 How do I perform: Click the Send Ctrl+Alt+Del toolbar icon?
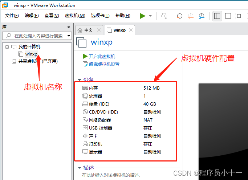(164, 16)
